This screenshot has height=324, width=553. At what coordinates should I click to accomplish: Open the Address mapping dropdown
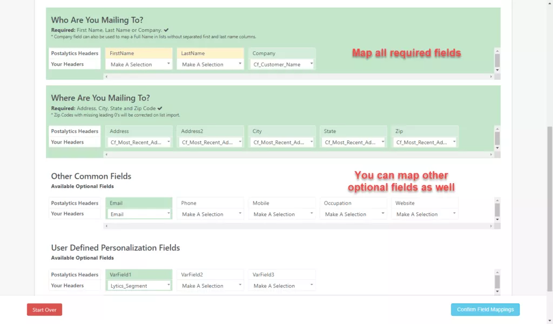139,142
